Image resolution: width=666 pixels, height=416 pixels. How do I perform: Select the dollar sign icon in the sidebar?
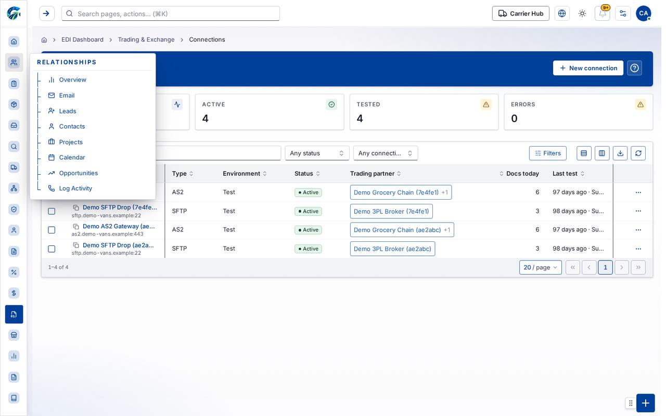coord(14,293)
